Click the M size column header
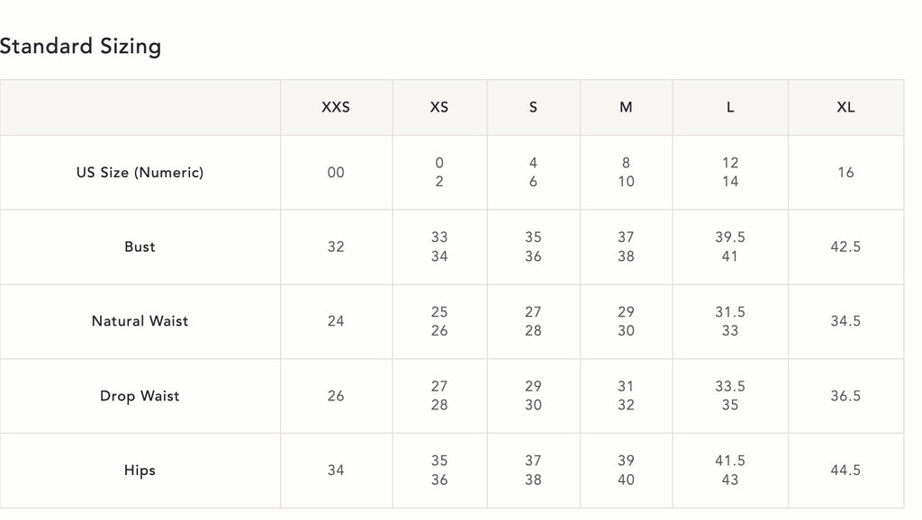922x520 pixels. (626, 107)
